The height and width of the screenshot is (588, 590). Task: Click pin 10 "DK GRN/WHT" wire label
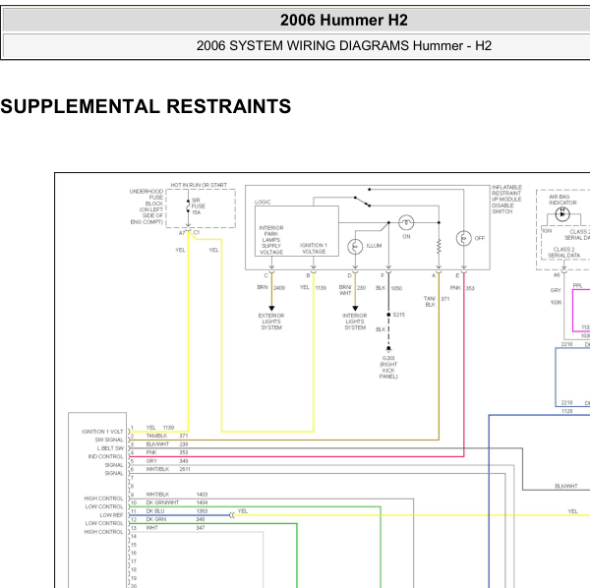pyautogui.click(x=162, y=502)
